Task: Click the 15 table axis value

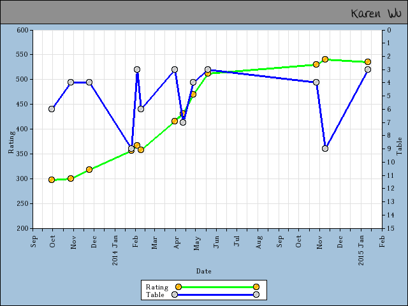Action: pyautogui.click(x=391, y=228)
